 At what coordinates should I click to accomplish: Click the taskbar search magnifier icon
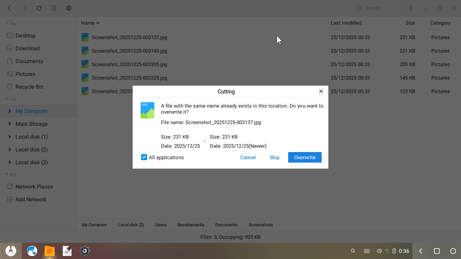(x=353, y=251)
